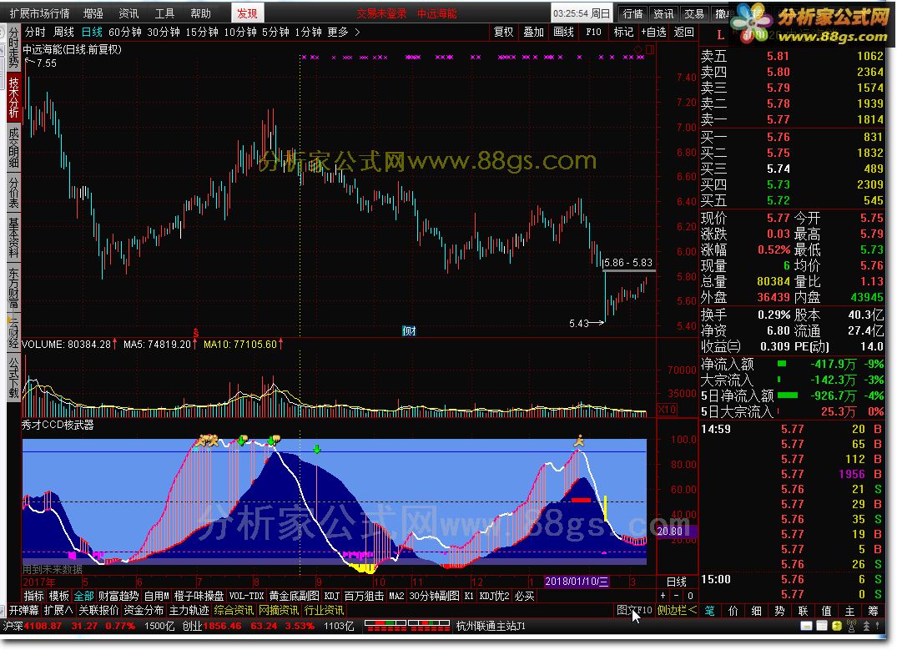The width and height of the screenshot is (897, 650).
Task: Select the 10分钟 period
Action: [239, 32]
